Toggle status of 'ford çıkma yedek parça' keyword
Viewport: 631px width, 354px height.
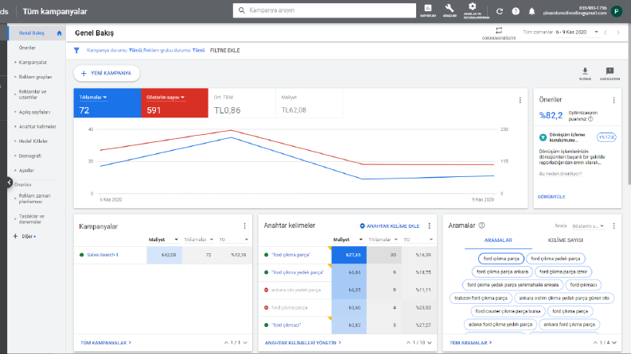pos(266,272)
